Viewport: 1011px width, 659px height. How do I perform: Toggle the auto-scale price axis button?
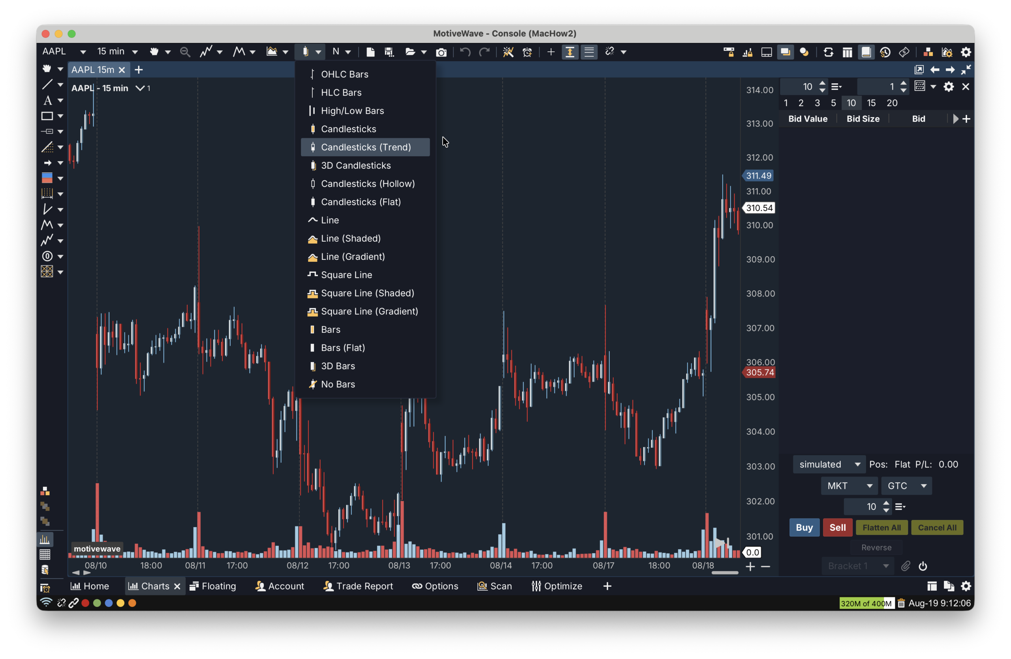click(569, 52)
